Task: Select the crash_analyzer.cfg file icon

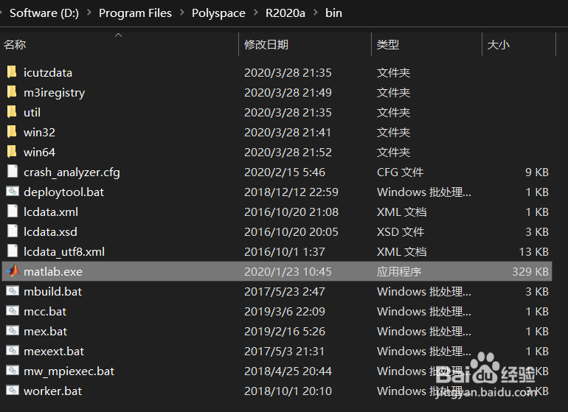Action: coord(13,172)
